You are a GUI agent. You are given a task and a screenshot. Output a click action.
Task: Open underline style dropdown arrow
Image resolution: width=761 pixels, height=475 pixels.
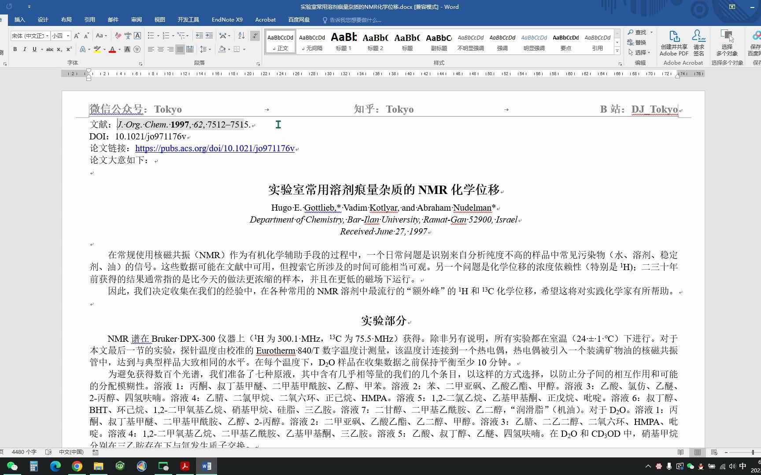coord(42,49)
